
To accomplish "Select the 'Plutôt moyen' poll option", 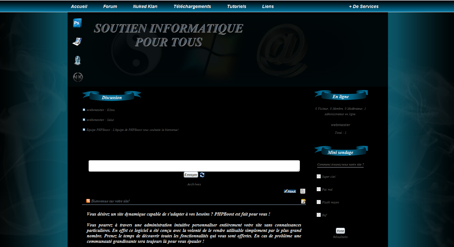I will 318,202.
